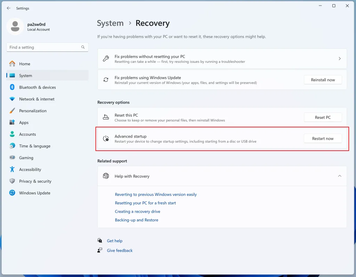Open the Creating a recovery drive link
Image resolution: width=356 pixels, height=277 pixels.
coord(137,212)
